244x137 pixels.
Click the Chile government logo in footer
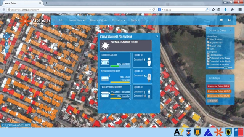239,132
